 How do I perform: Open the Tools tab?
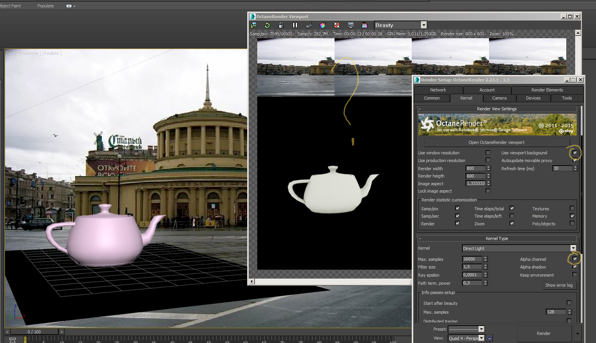tap(567, 98)
